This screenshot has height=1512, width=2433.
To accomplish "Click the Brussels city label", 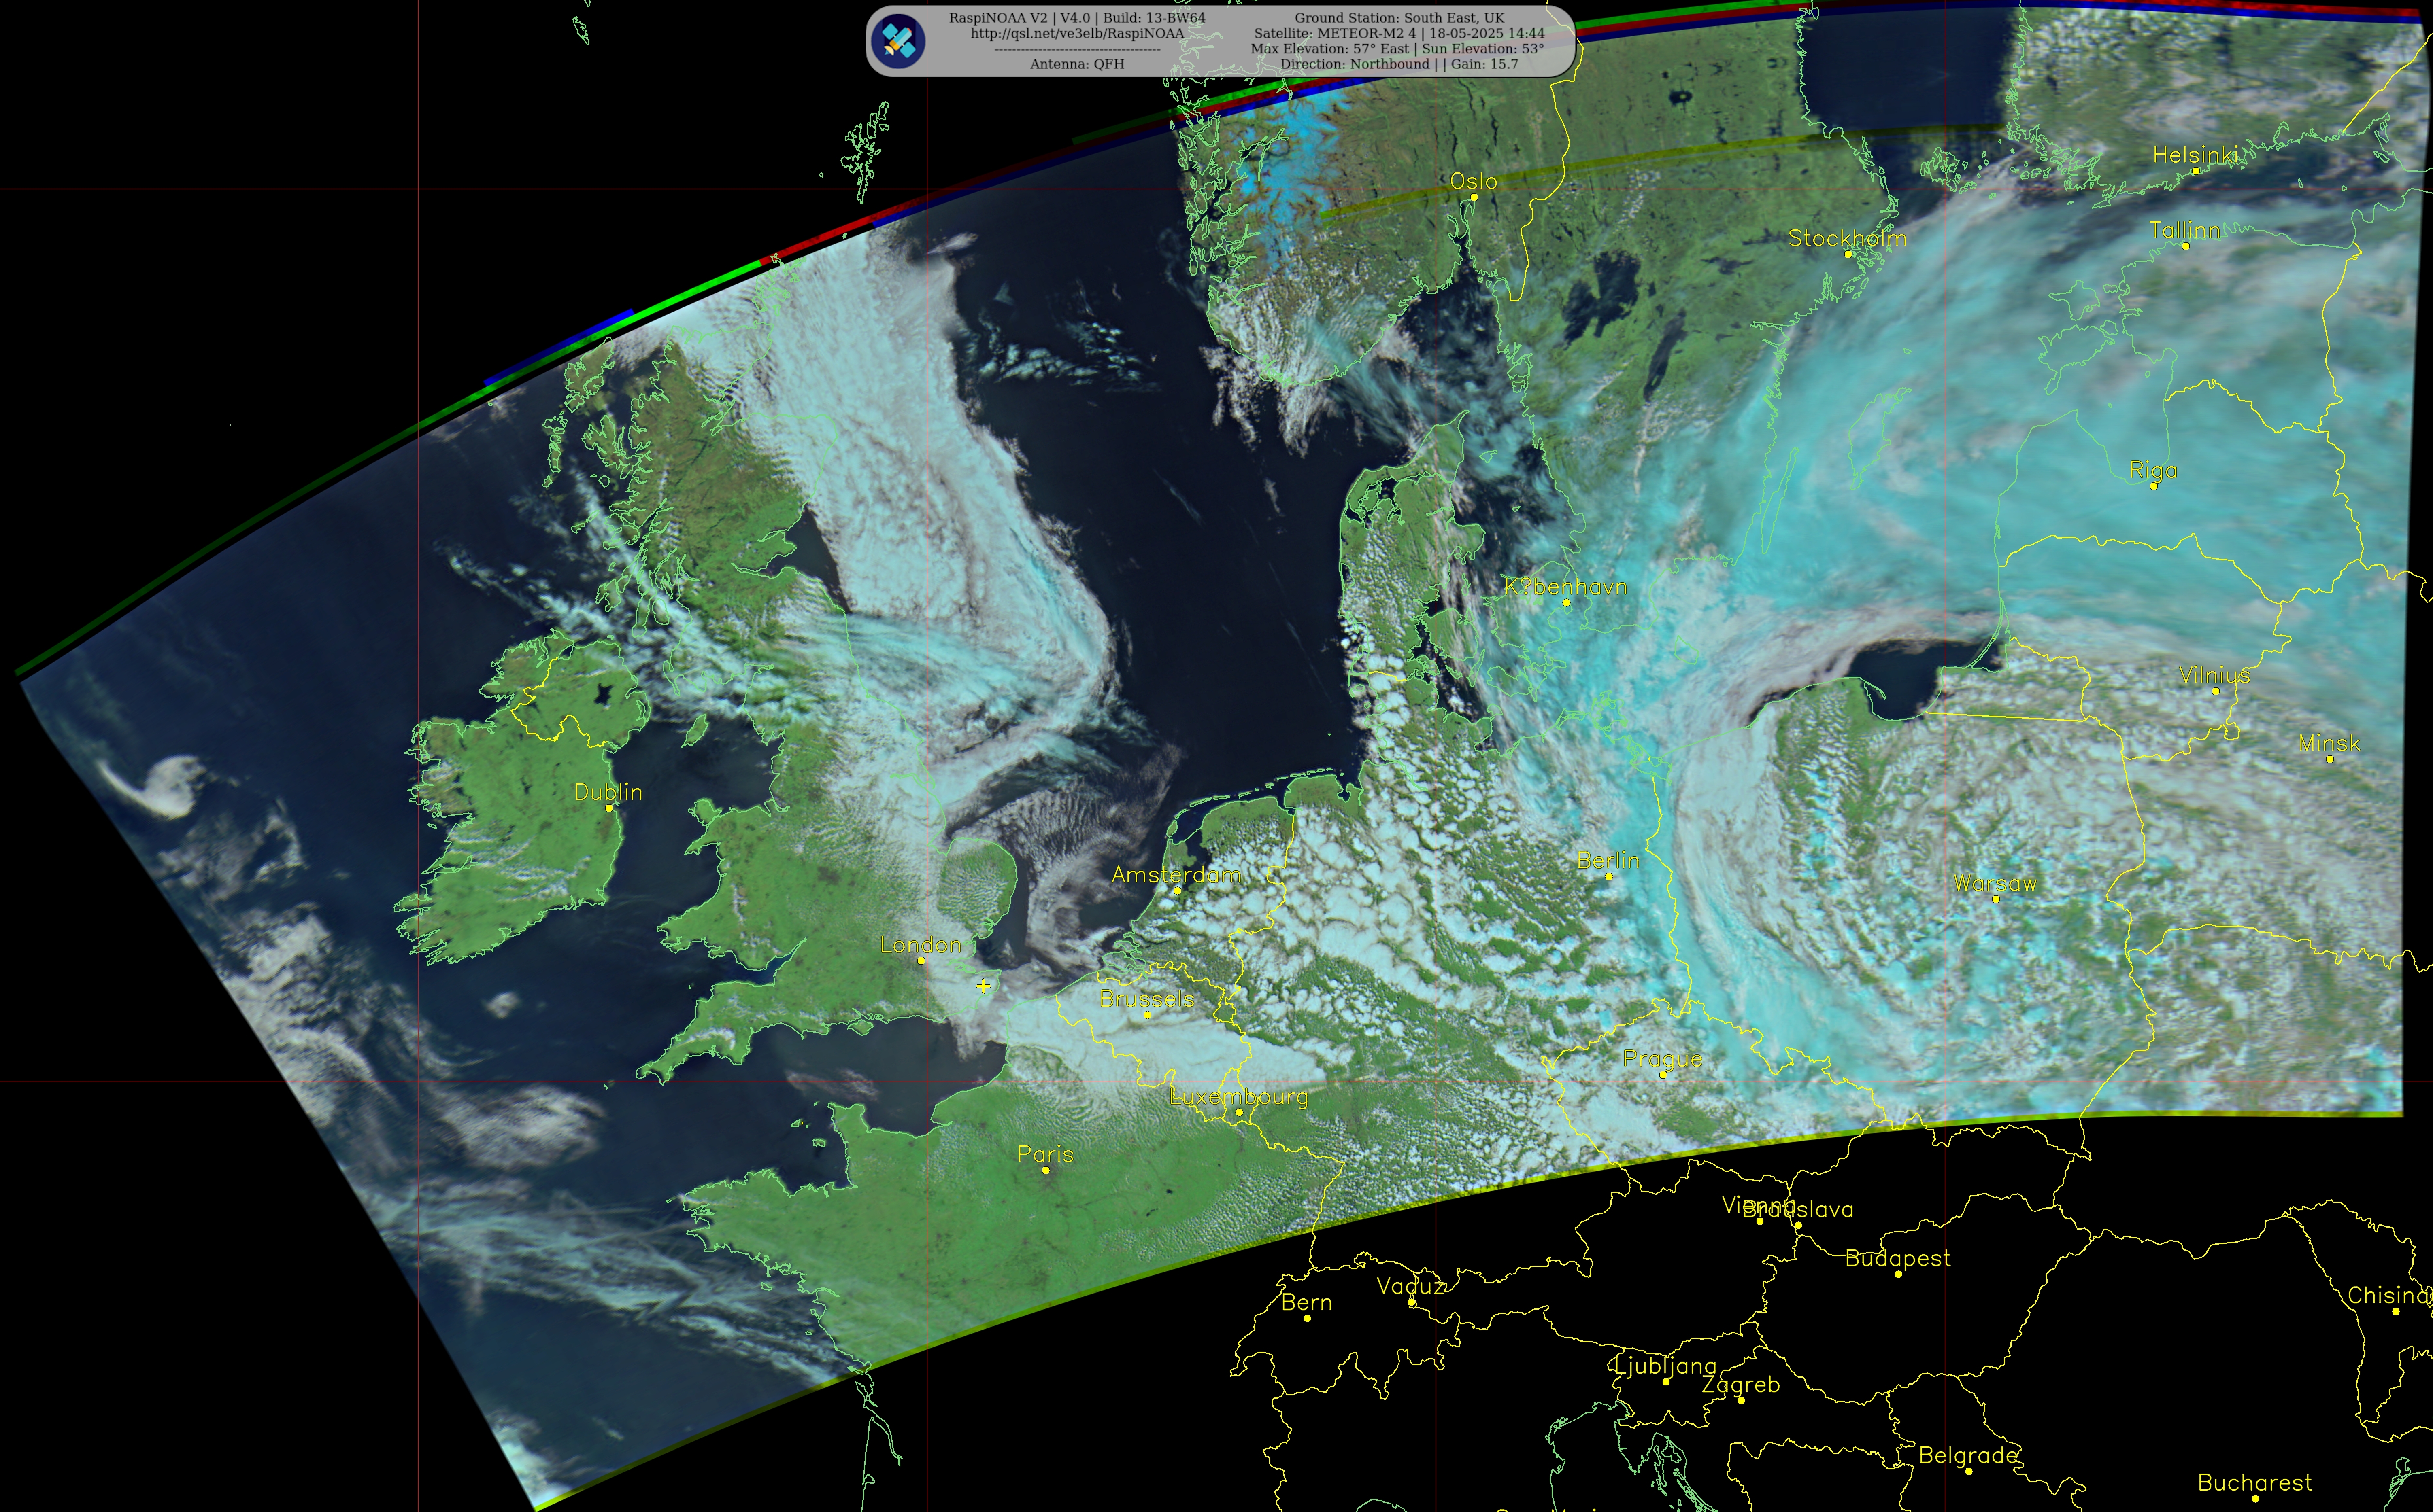I will coord(1146,999).
